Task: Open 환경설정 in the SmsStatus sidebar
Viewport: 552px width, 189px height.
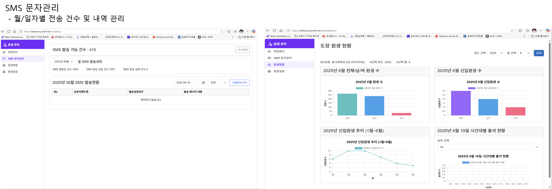Action: pyautogui.click(x=22, y=72)
